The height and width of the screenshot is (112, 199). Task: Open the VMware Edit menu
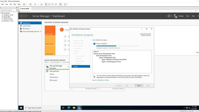(x=2, y=4)
